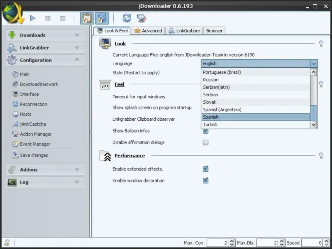Click the Speed limit input field
This screenshot has height=249, width=332.
[312, 243]
